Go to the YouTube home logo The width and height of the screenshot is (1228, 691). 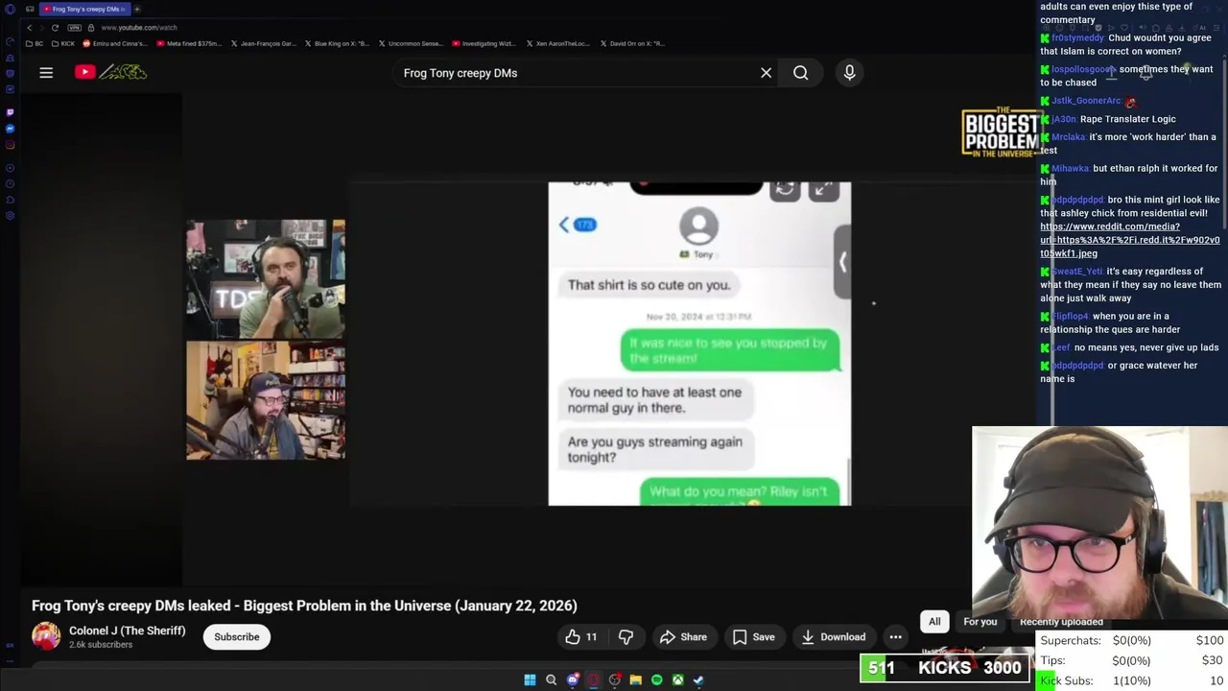coord(111,72)
